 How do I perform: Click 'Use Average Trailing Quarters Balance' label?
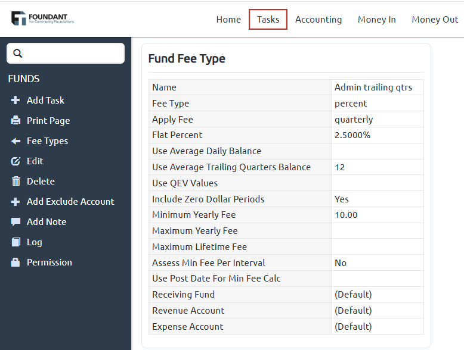click(231, 167)
